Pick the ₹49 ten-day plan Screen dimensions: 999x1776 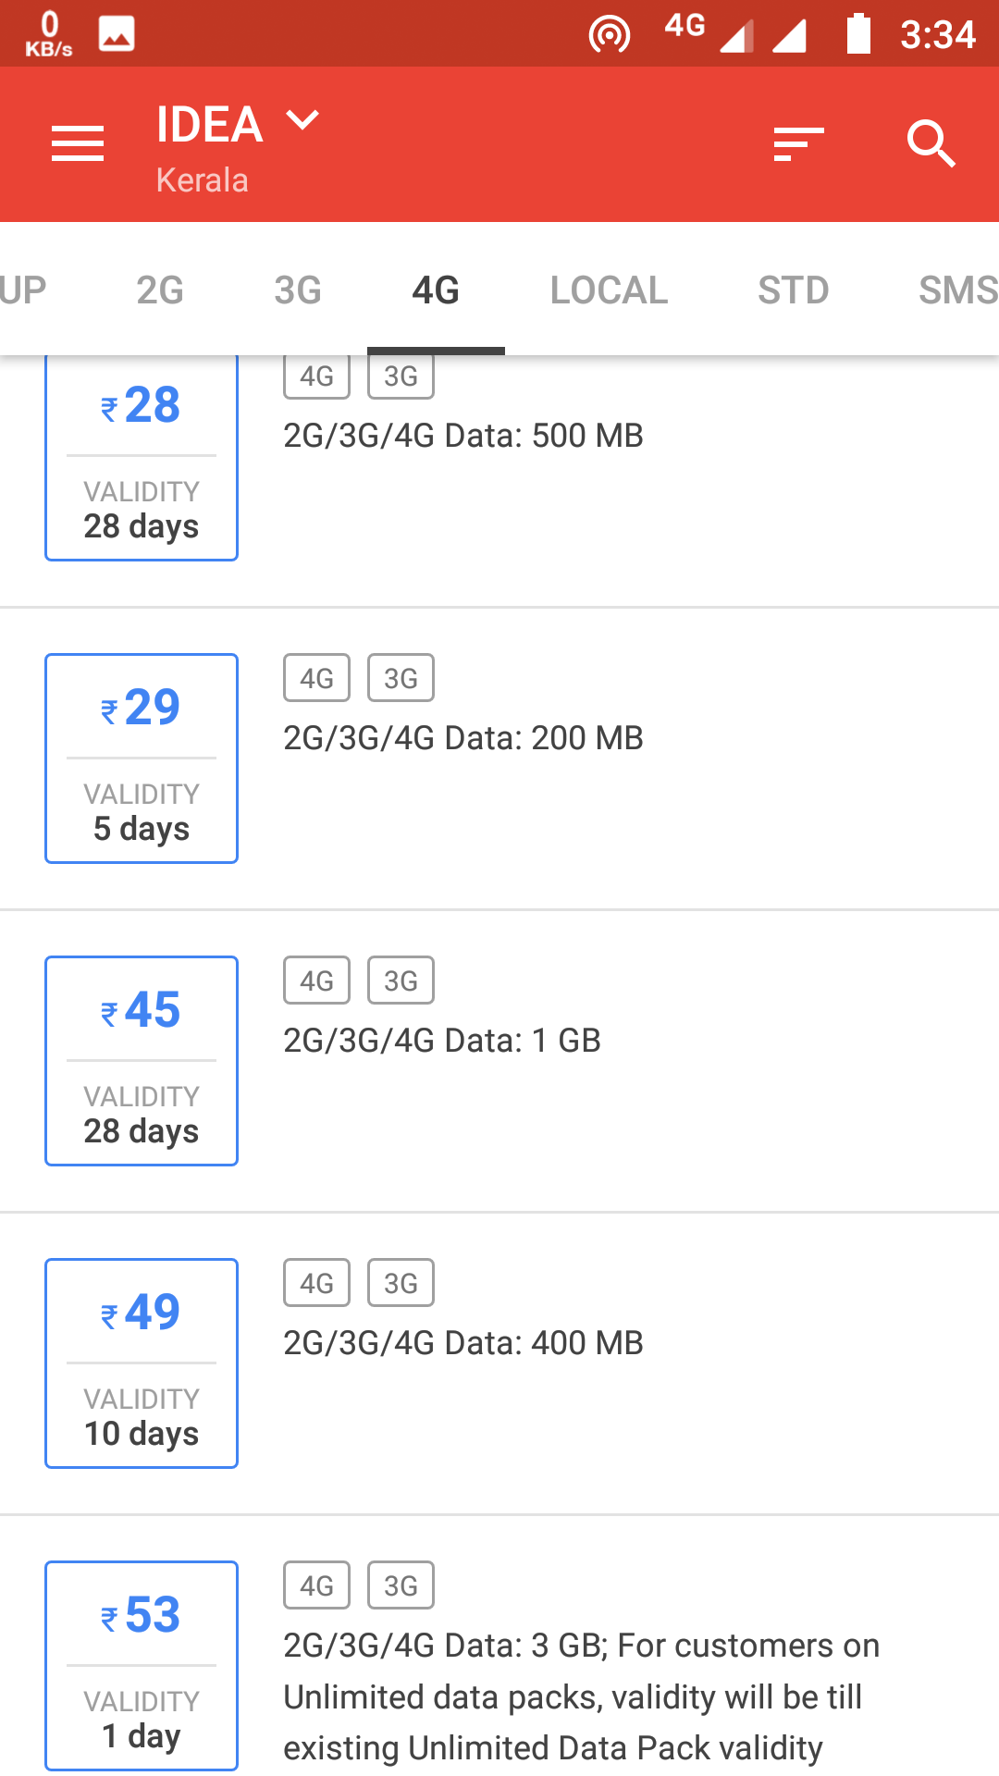[142, 1363]
